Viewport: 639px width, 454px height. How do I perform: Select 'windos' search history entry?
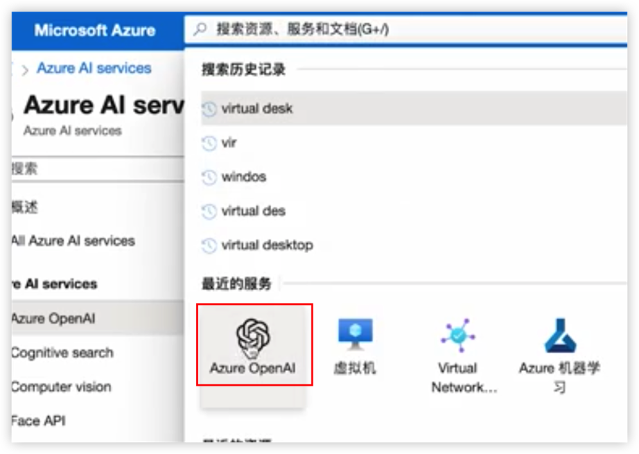(243, 177)
